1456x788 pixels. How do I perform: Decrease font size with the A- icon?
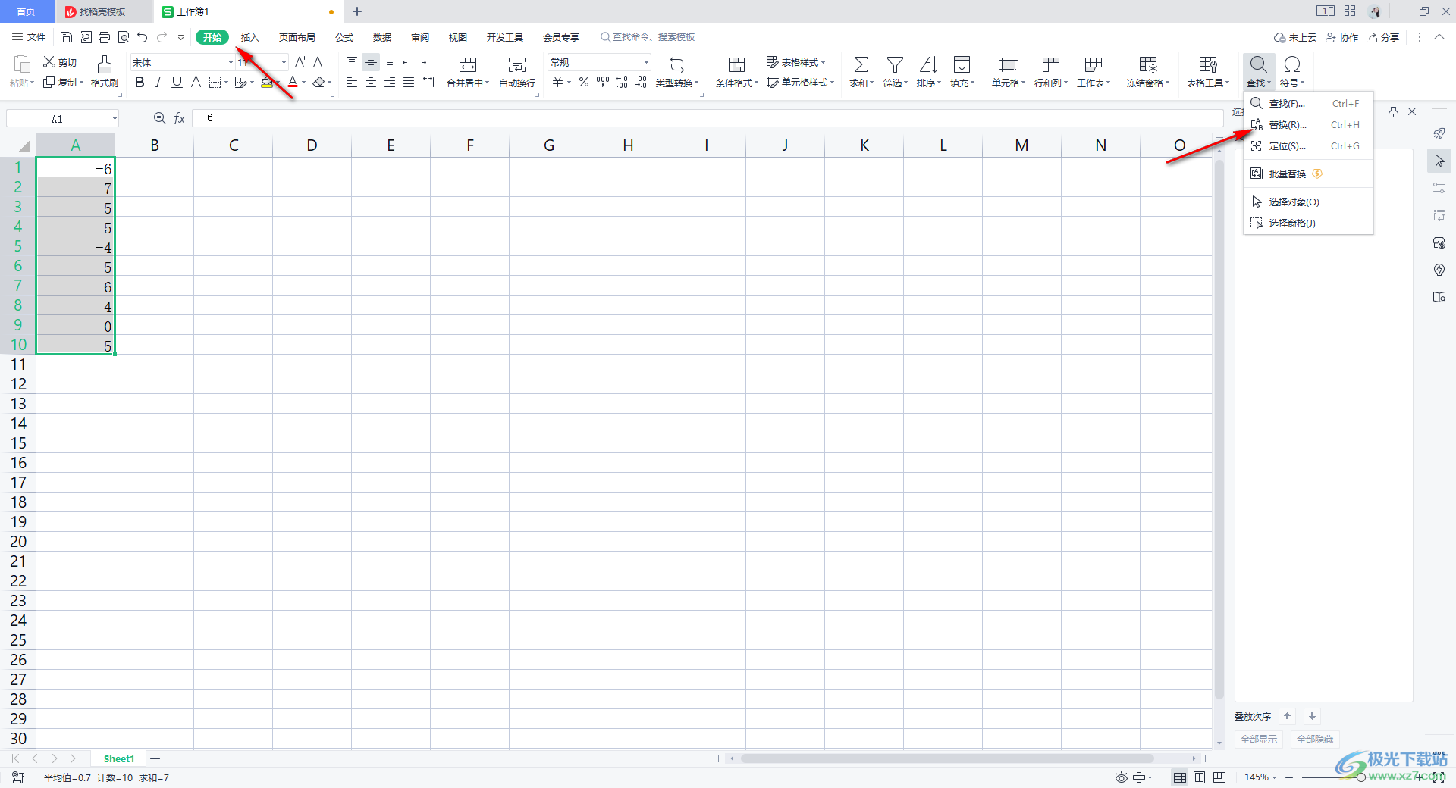tap(319, 62)
